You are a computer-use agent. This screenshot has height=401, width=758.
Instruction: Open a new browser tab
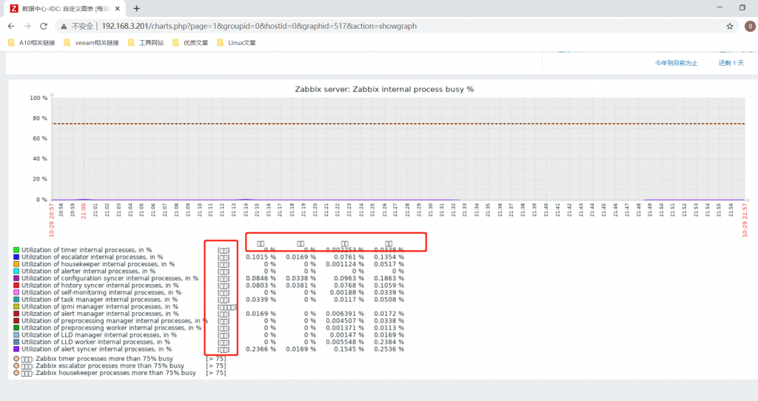pyautogui.click(x=137, y=8)
